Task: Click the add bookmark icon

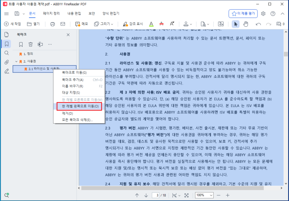Action: 21,44
